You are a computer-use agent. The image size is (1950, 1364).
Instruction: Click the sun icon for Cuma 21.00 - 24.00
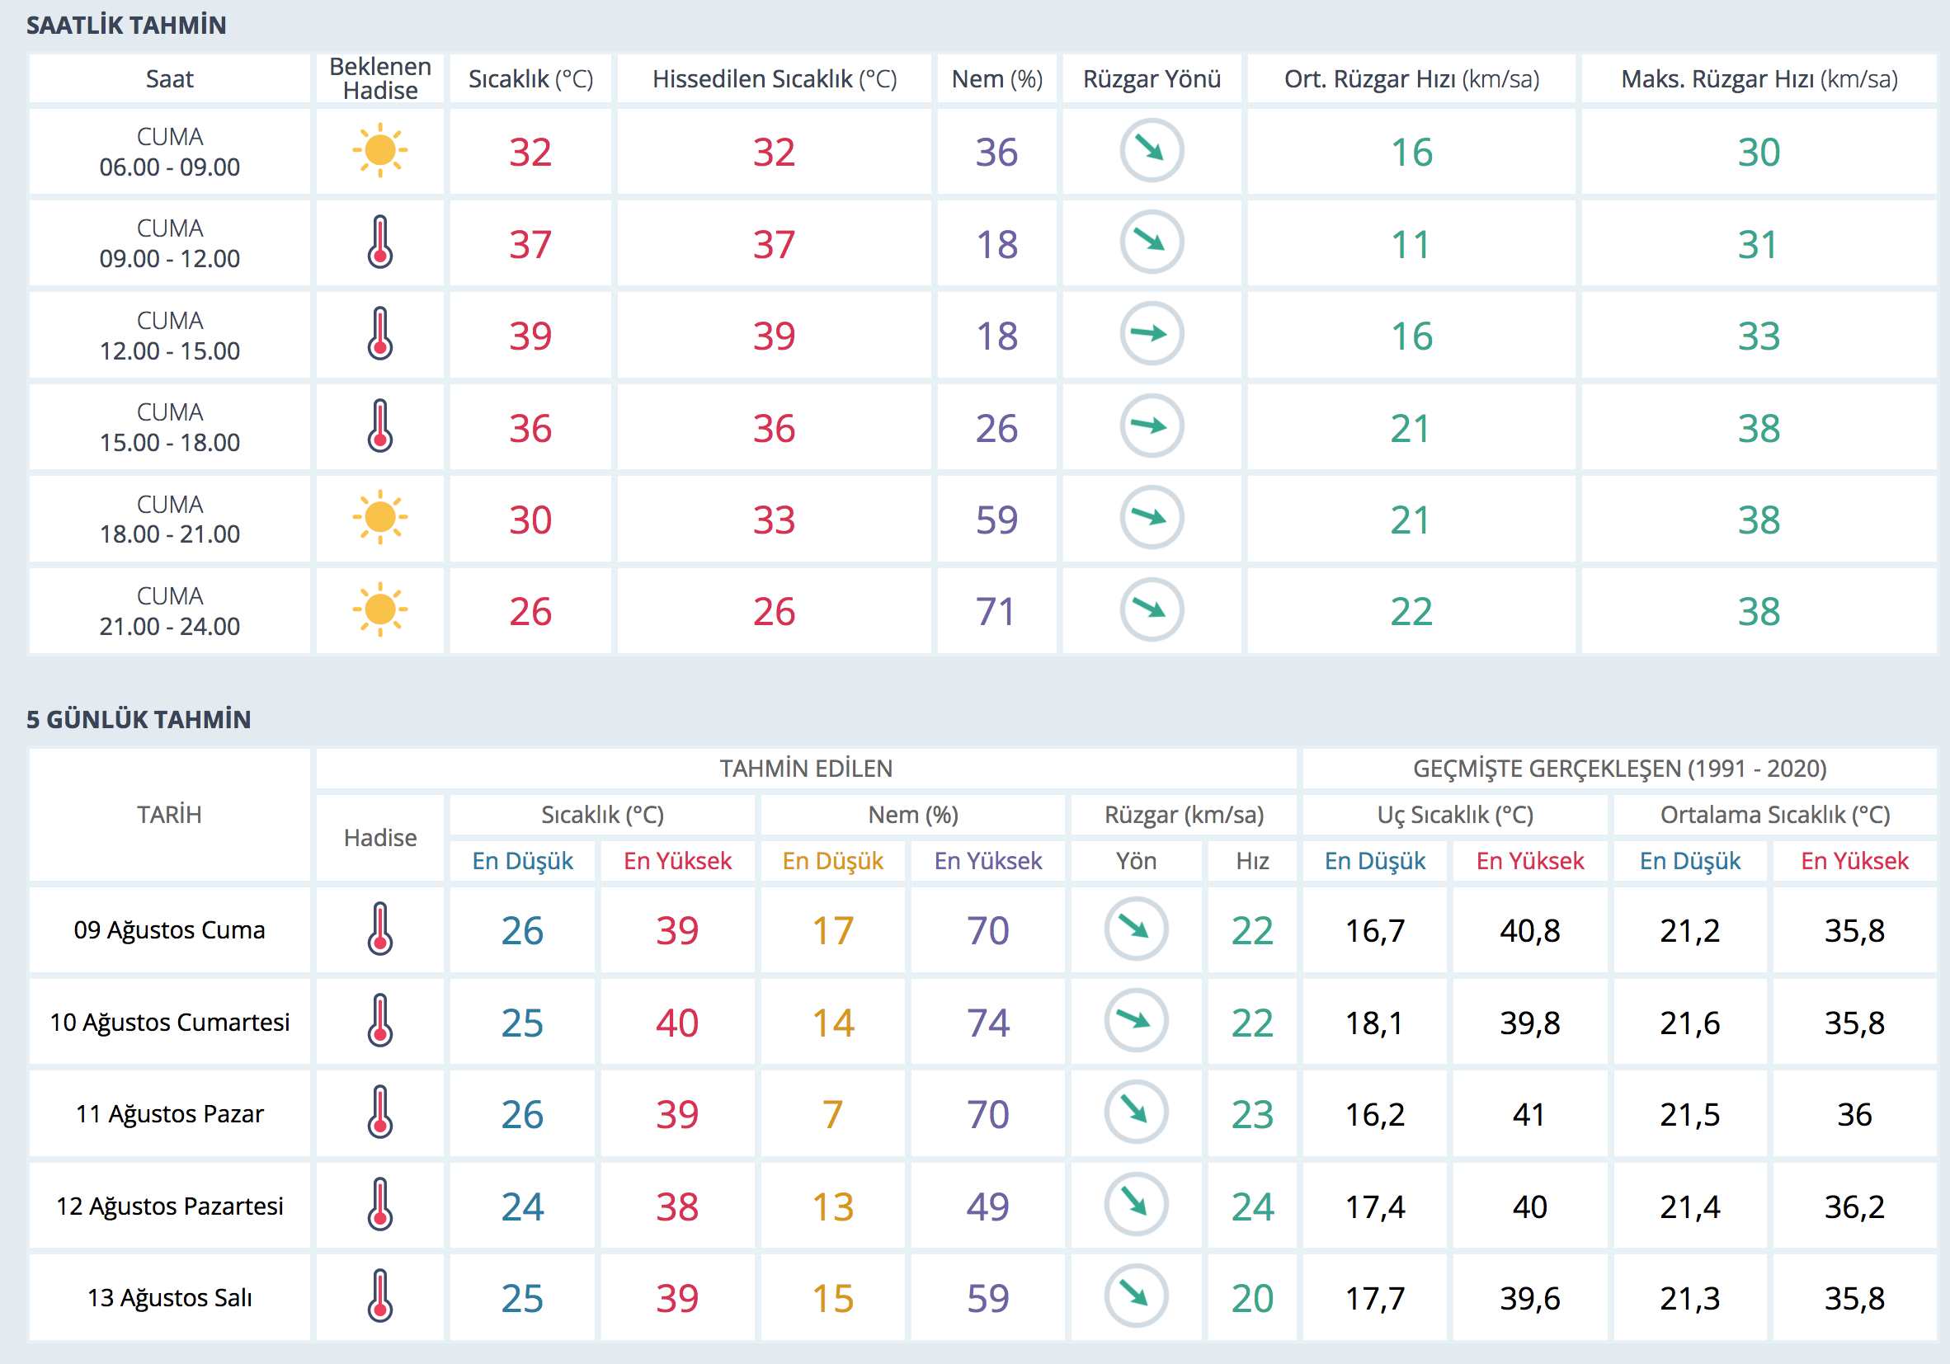click(x=379, y=609)
